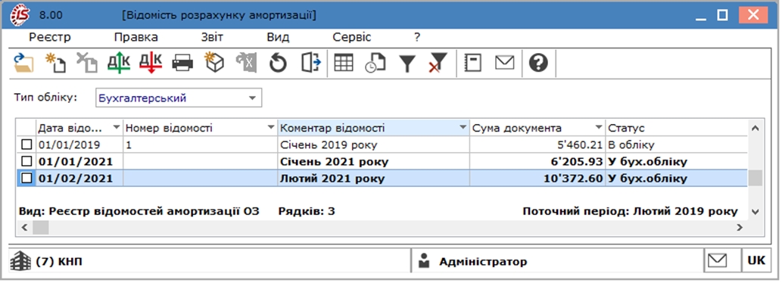782x283 pixels.
Task: Click the remove filter funnel icon
Action: (438, 64)
